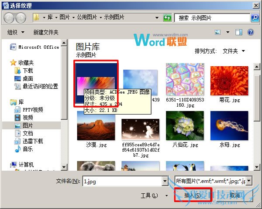Select the koala thumbnail
This screenshot has width=262, height=209.
(96, 166)
